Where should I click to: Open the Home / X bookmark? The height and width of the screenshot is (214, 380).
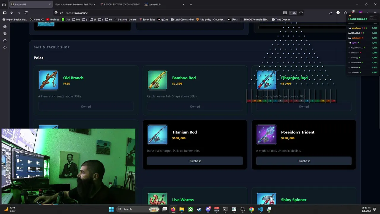tap(37, 20)
